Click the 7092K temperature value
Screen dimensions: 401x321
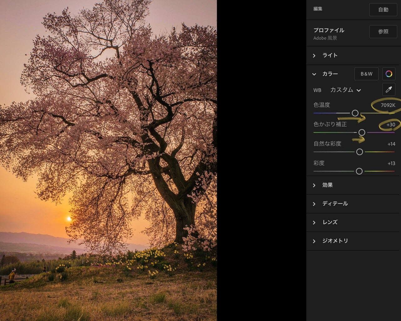tap(388, 105)
